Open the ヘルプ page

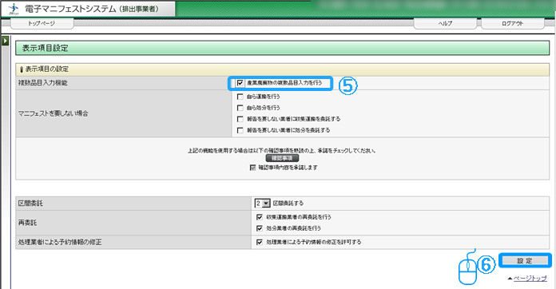tap(445, 23)
